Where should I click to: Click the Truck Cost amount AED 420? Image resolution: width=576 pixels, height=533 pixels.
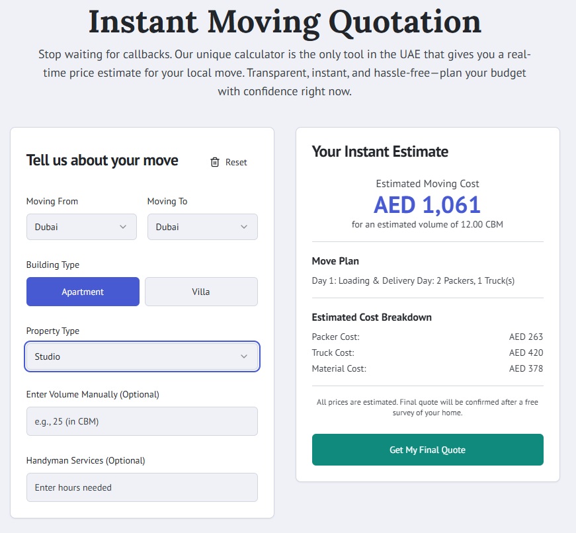coord(526,352)
